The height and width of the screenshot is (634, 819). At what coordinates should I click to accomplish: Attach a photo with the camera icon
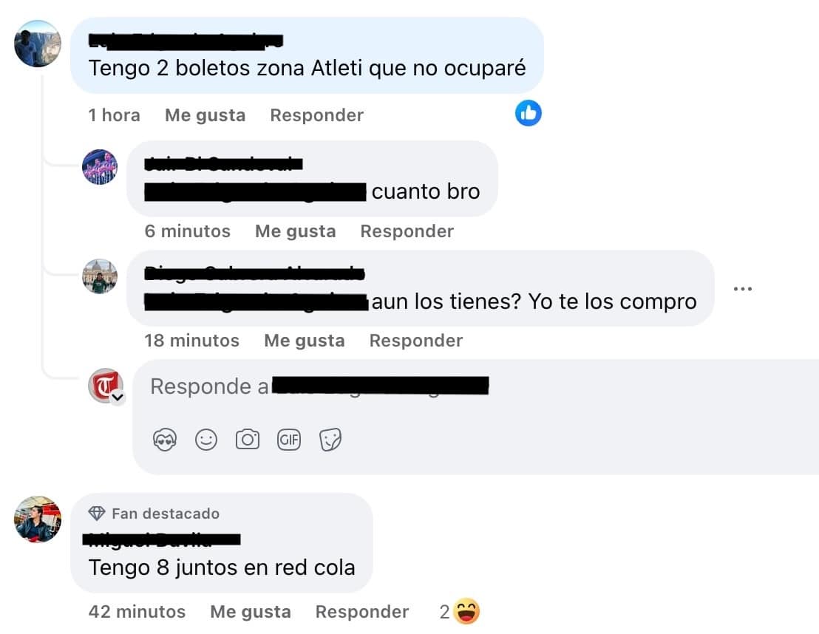point(248,439)
